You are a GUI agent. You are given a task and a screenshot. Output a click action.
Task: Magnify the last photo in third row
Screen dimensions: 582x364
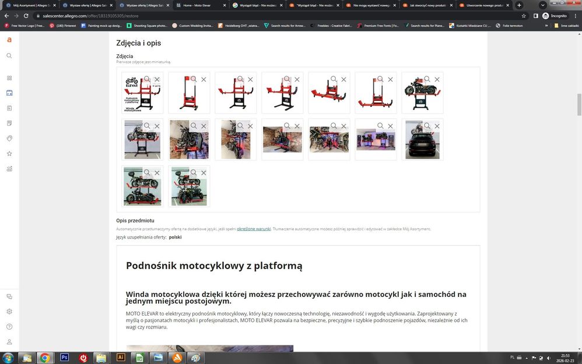[x=194, y=173]
